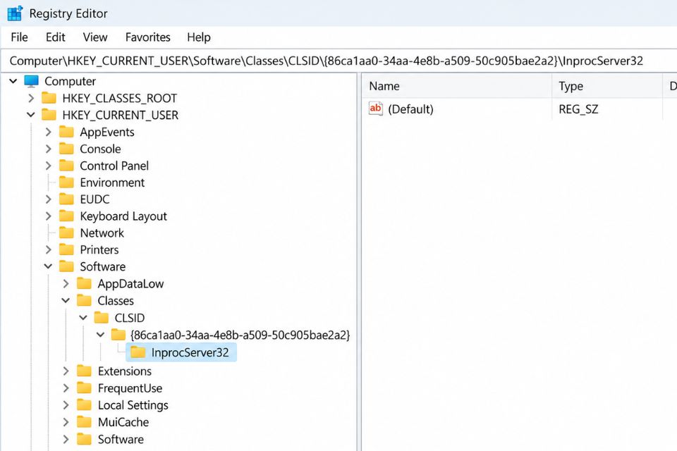Select the AppDataLow key label
The width and height of the screenshot is (677, 451).
[x=130, y=284]
